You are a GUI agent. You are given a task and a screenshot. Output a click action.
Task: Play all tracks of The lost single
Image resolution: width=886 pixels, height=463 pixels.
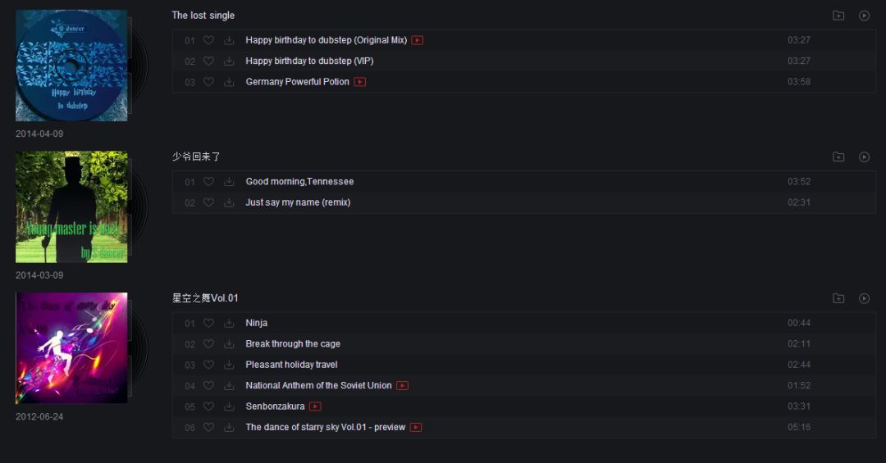pyautogui.click(x=864, y=16)
